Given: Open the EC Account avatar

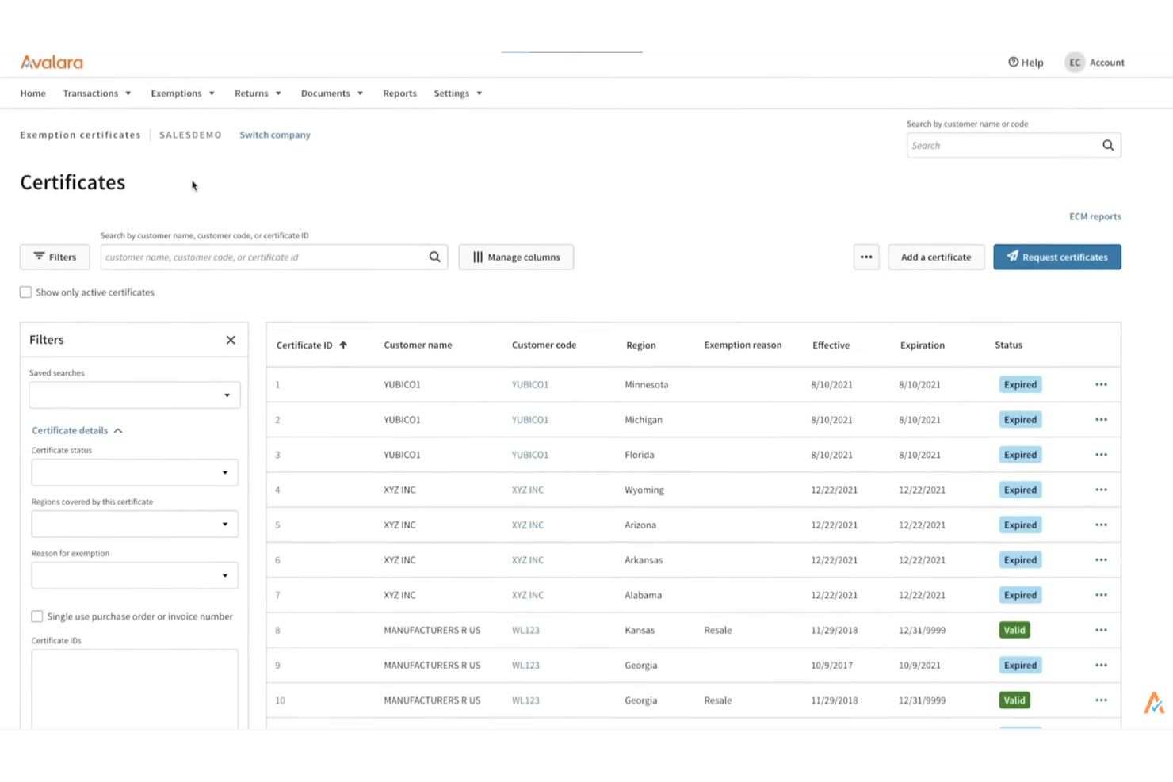Looking at the screenshot, I should [x=1075, y=62].
